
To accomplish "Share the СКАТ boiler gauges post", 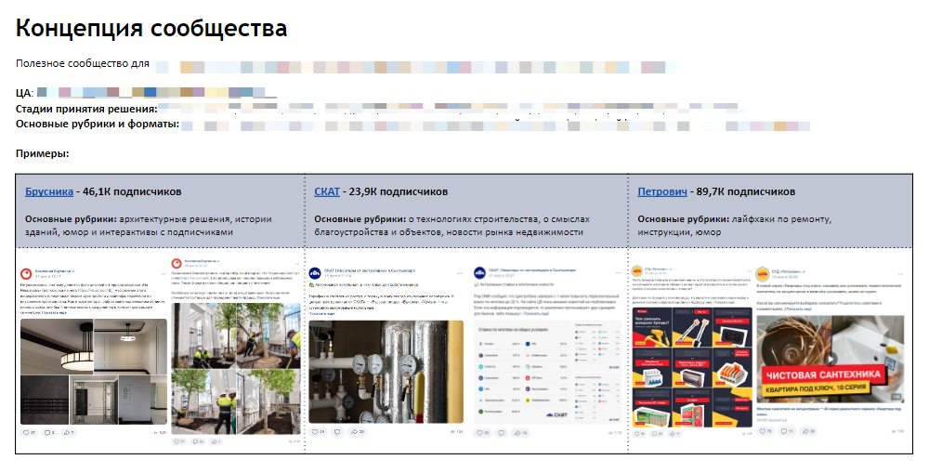I will click(x=358, y=432).
